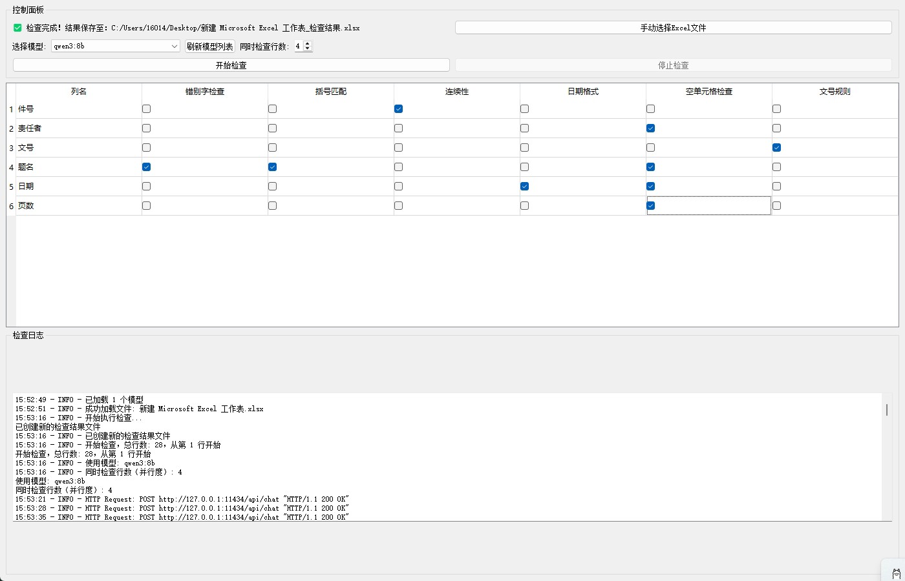This screenshot has height=581, width=905.
Task: Tick 日期格式 for the 题名 row
Action: [524, 167]
